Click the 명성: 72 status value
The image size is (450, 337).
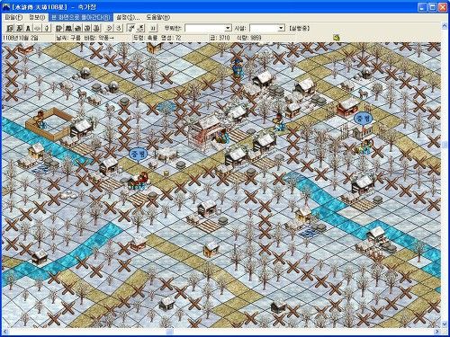coord(171,38)
